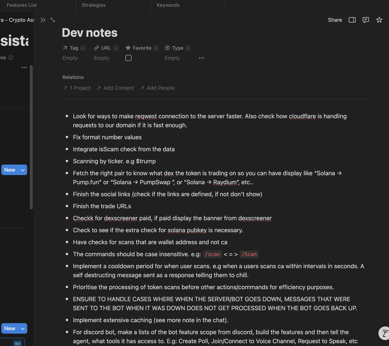This screenshot has height=346, width=389.
Task: Click the Type property info icon
Action: 188,48
